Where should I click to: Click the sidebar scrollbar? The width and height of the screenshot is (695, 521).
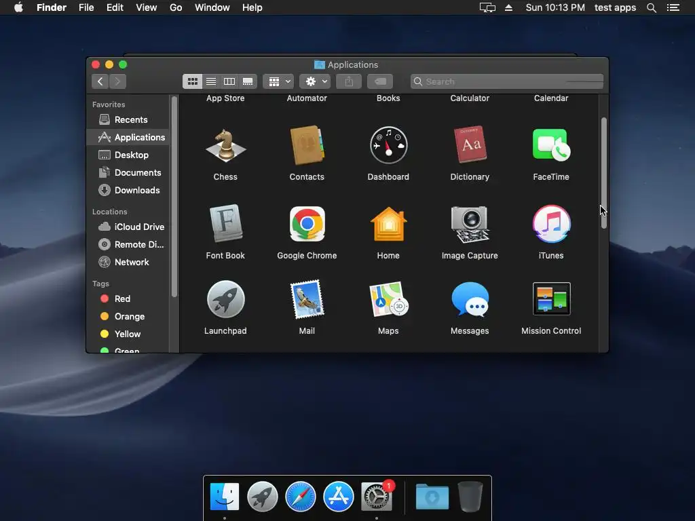tap(174, 197)
